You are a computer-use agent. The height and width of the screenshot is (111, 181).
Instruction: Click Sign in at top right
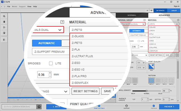177,6
